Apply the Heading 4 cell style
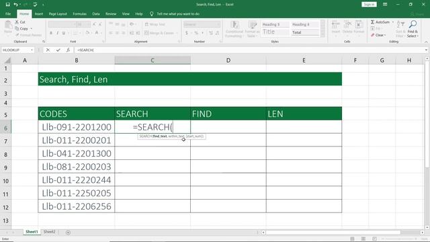Viewport: 430px width, 242px height. [x=305, y=24]
